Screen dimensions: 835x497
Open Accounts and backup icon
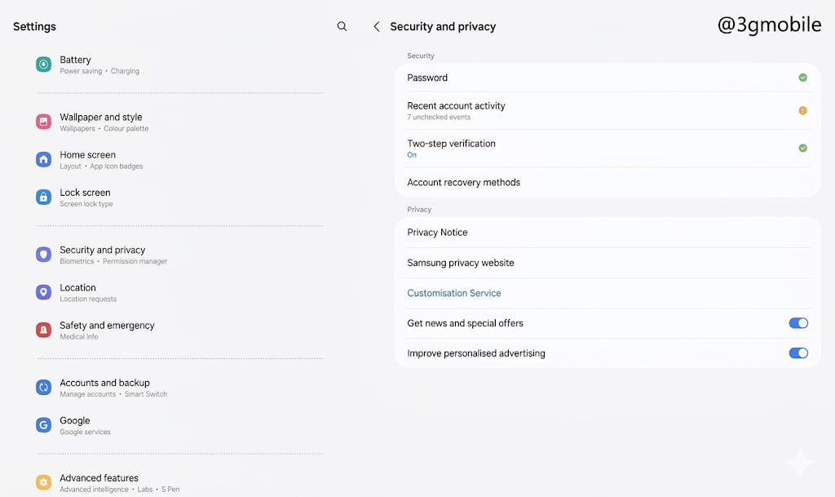(43, 388)
